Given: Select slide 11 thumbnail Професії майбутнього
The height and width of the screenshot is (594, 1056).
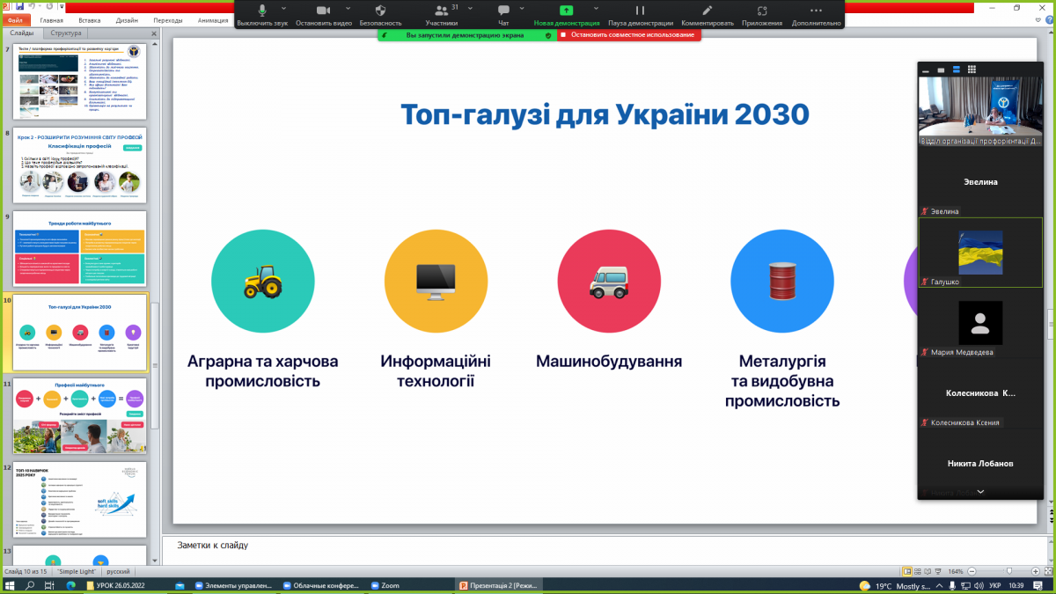Looking at the screenshot, I should (81, 415).
